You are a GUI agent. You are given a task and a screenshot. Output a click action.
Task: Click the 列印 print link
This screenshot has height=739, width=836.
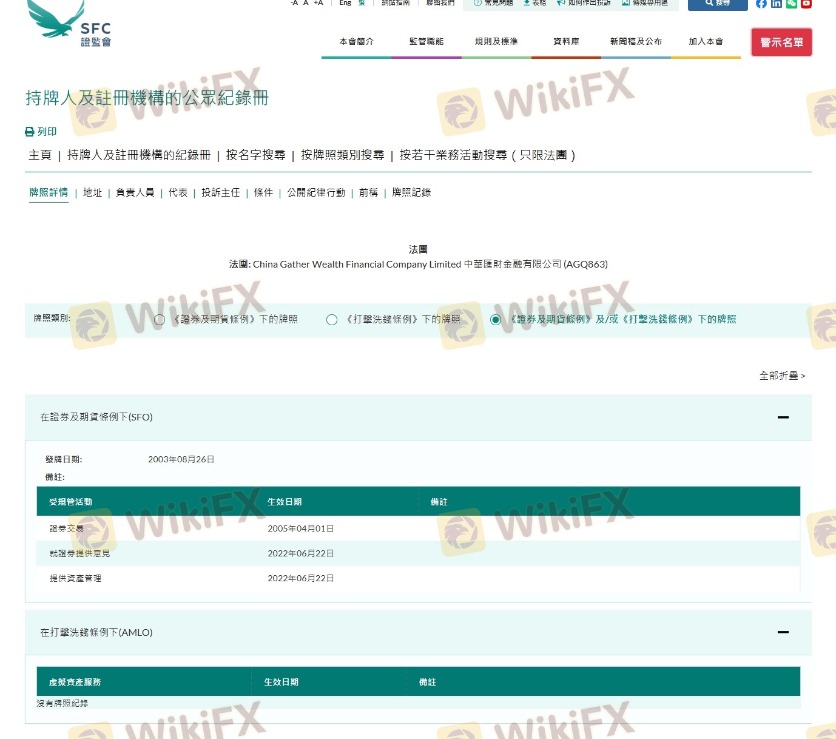pos(41,132)
